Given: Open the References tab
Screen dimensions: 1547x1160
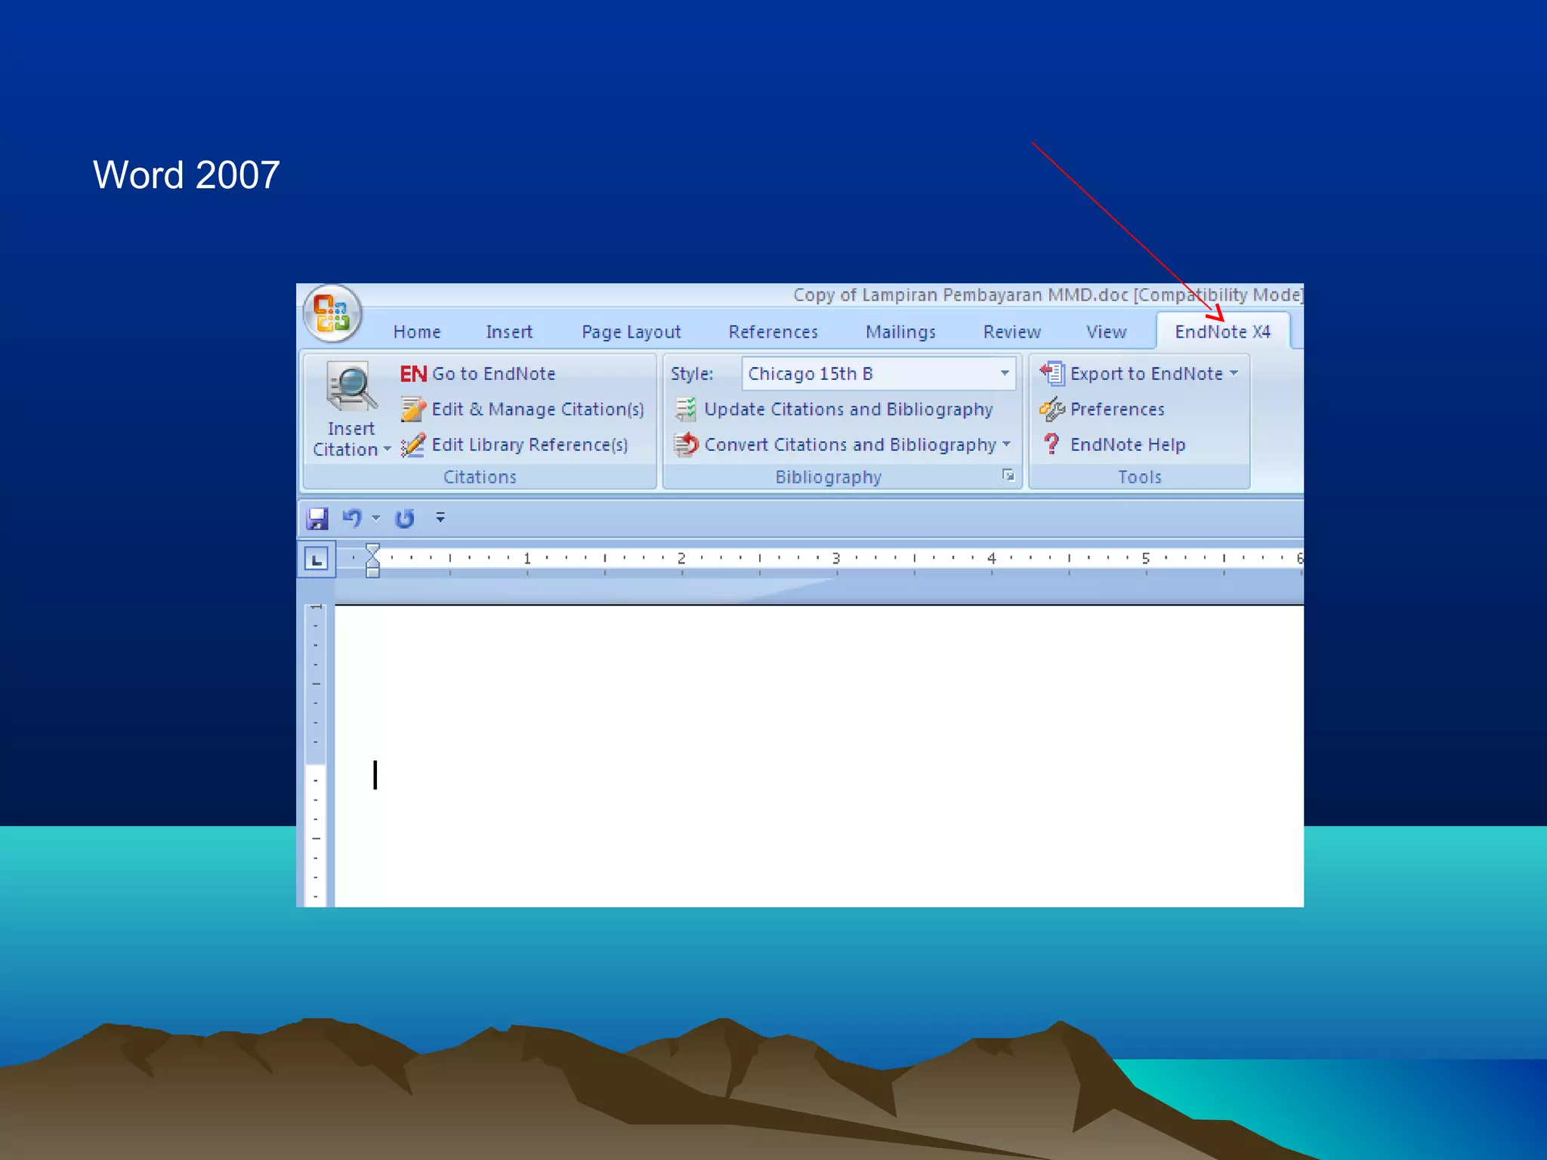Looking at the screenshot, I should coord(773,332).
